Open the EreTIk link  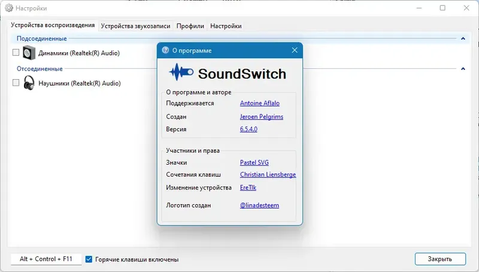pyautogui.click(x=248, y=188)
